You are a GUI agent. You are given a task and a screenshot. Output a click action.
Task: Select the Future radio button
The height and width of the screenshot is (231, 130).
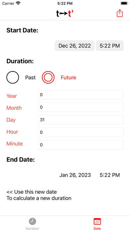[48, 77]
